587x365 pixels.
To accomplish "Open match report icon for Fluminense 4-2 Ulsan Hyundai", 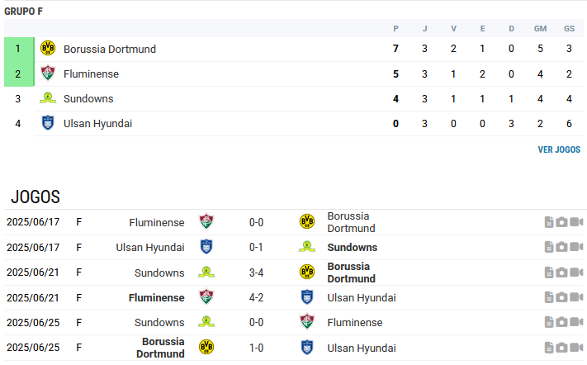I will click(x=549, y=297).
